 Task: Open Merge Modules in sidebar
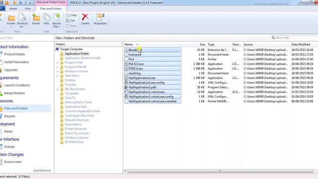[x=14, y=93]
